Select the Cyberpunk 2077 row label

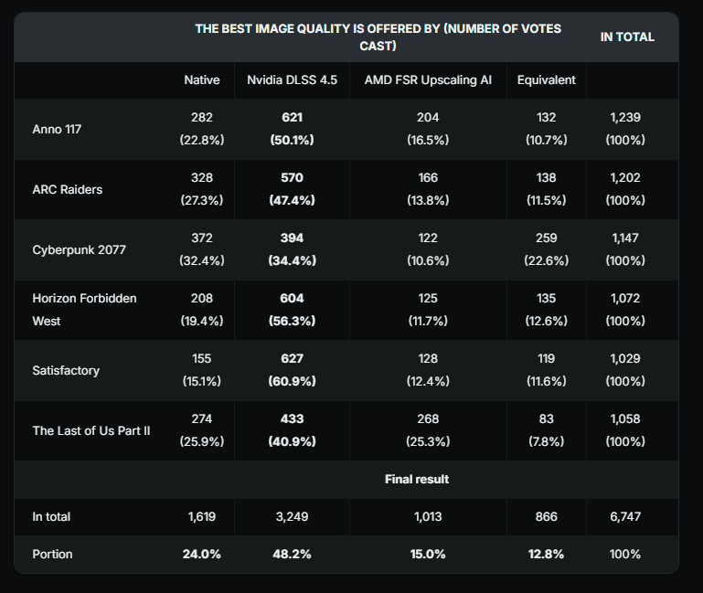click(x=78, y=249)
